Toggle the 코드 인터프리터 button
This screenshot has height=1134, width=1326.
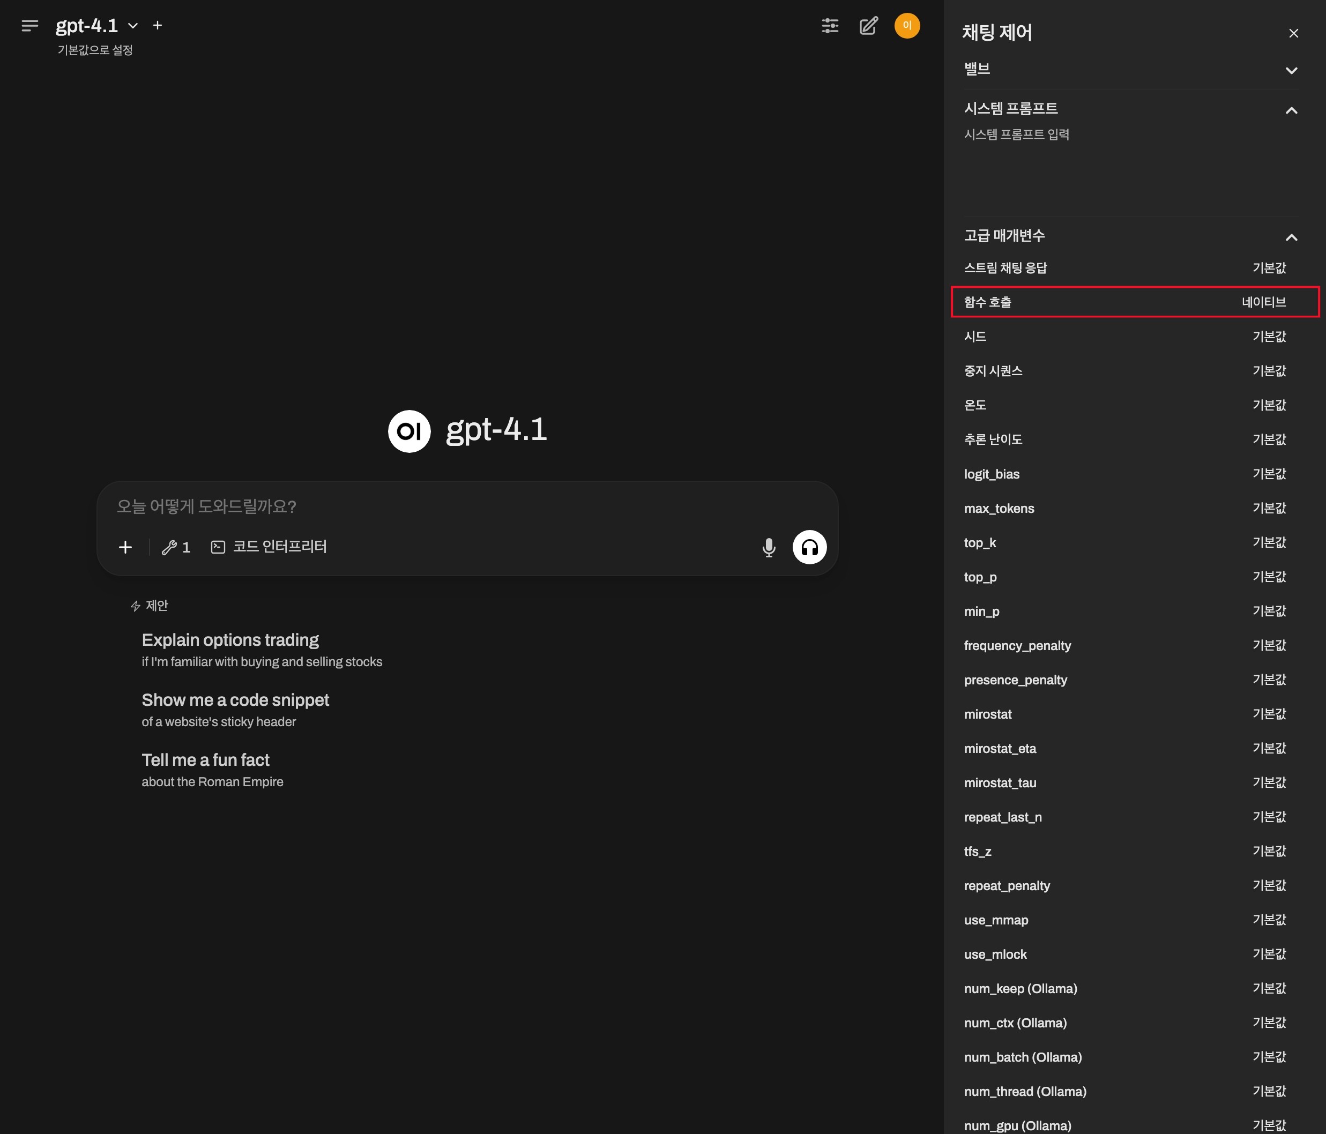(x=269, y=547)
